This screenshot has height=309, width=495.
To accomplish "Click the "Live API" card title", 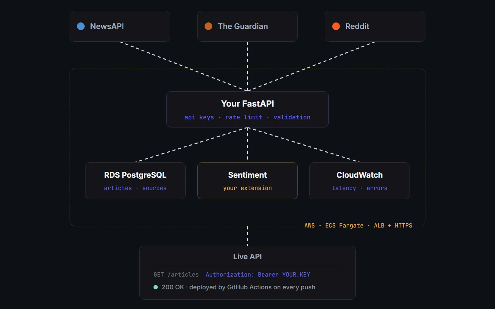I will tap(247, 256).
